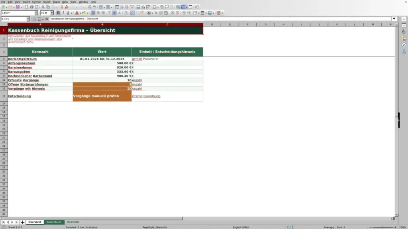Toggle Align Left
408x229 pixels.
(x=93, y=13)
